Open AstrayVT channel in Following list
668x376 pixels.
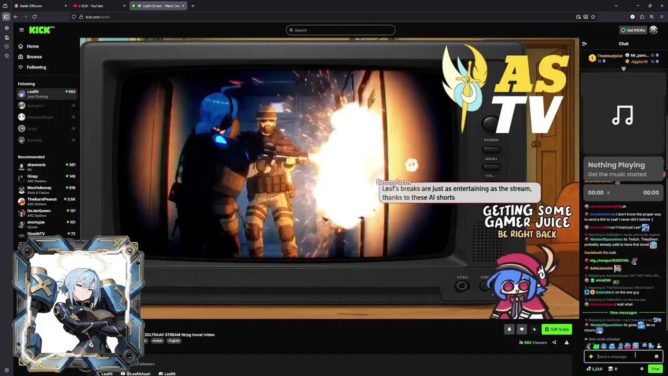tap(46, 105)
